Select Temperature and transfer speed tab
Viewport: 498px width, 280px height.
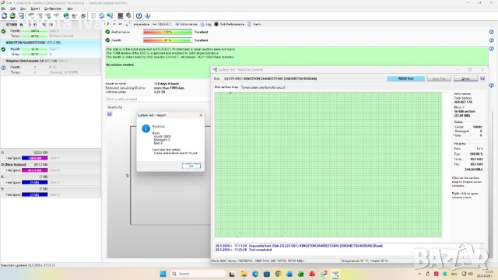263,87
